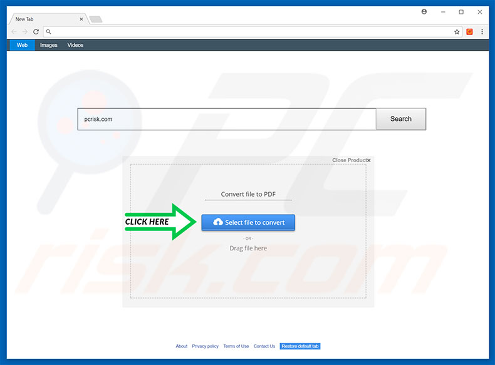The image size is (495, 365).
Task: Close the PDF converter product panel
Action: 351,160
